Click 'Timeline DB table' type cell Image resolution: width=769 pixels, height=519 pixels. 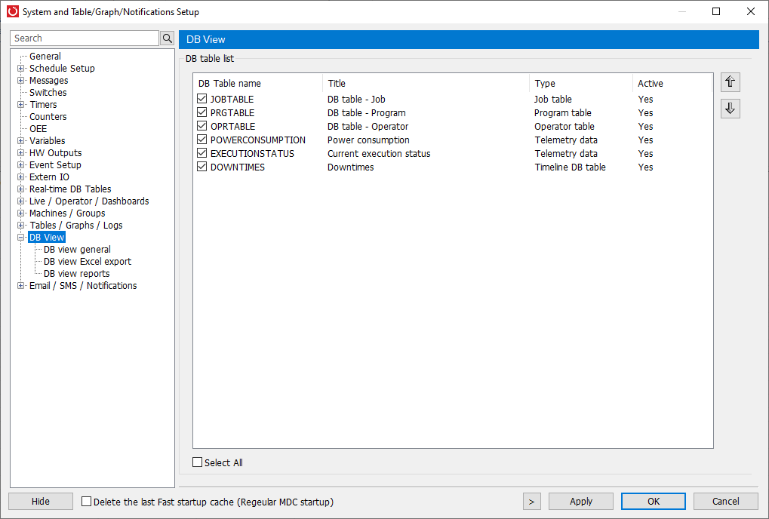coord(570,167)
